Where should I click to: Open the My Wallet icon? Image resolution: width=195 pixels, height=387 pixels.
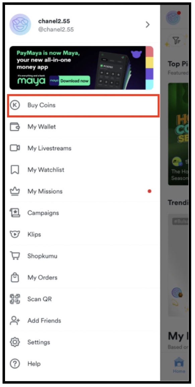tap(15, 127)
